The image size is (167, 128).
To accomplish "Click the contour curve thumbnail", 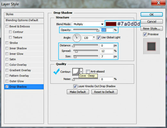I will point(76,72).
